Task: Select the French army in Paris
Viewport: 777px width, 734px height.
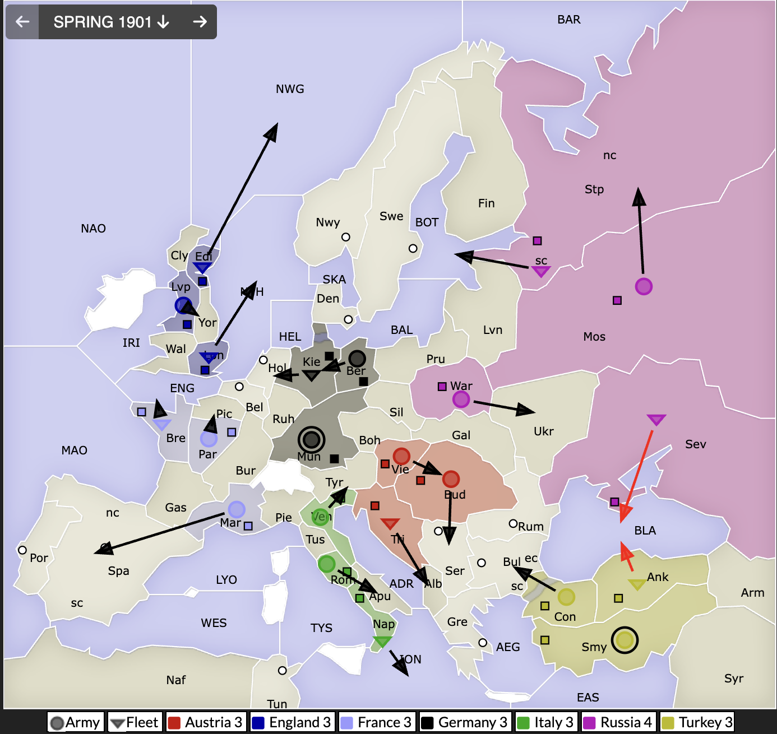Action: pos(209,439)
